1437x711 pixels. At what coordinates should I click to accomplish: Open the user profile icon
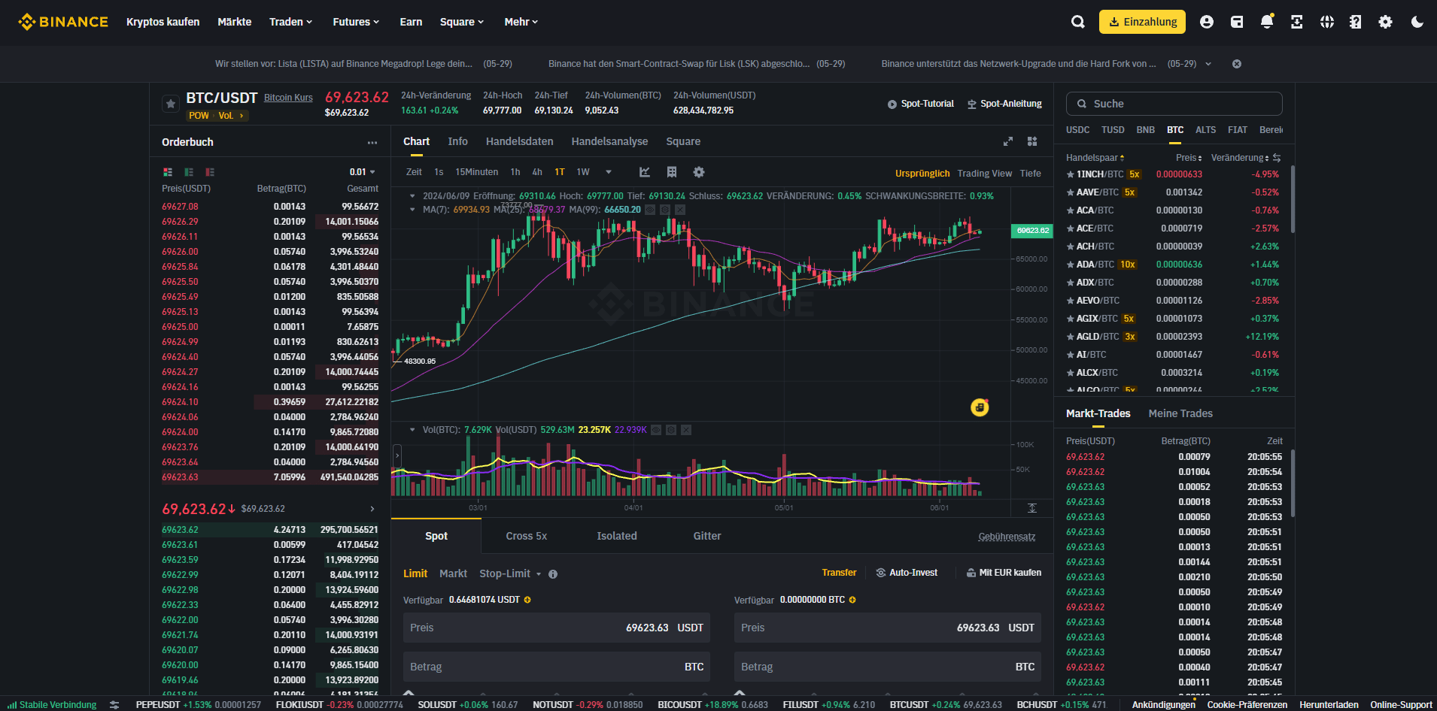pyautogui.click(x=1207, y=22)
